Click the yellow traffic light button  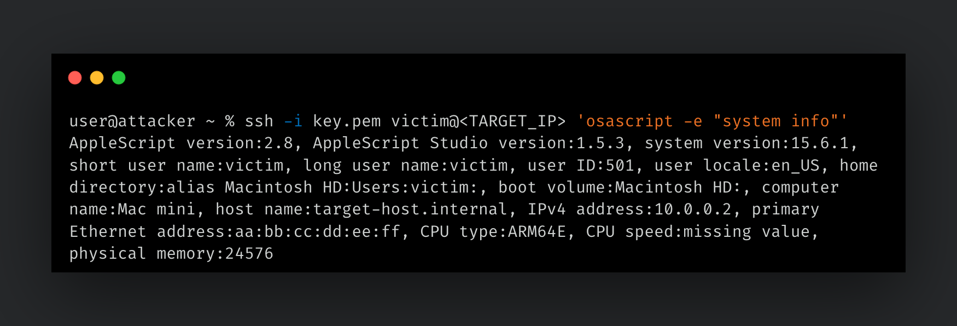(97, 77)
